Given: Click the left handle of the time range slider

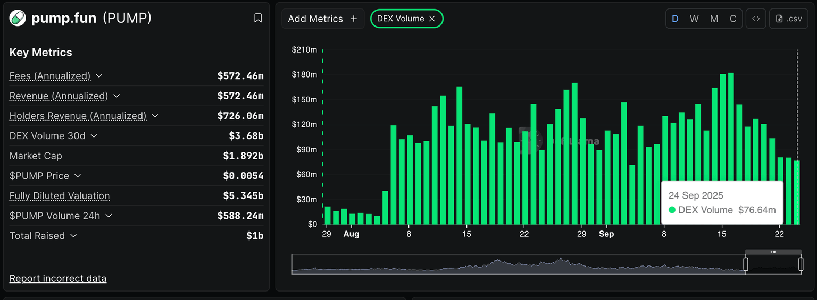Looking at the screenshot, I should point(745,264).
